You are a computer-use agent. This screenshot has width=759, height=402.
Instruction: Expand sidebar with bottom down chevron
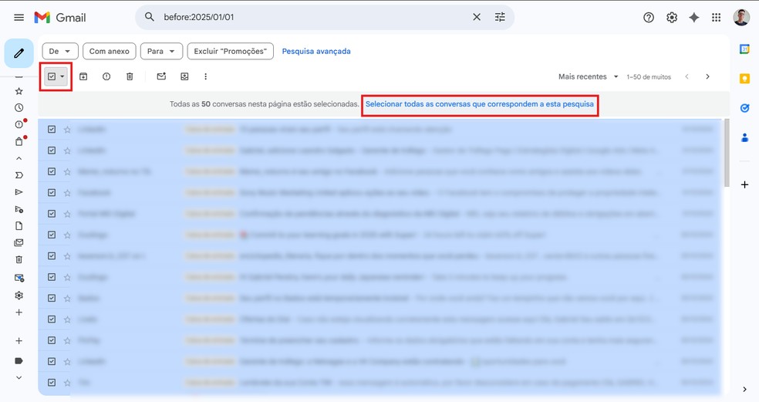[19, 378]
